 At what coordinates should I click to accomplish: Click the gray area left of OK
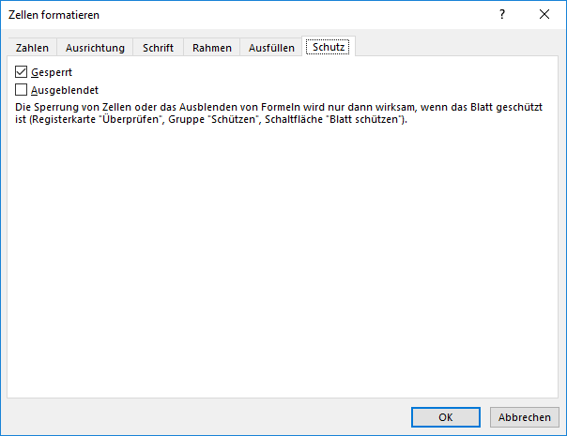coord(207,417)
